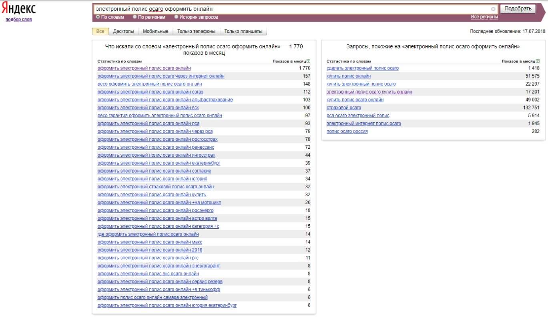
Task: Open оформить электронный полис осаго онлайн link
Action: pos(144,68)
